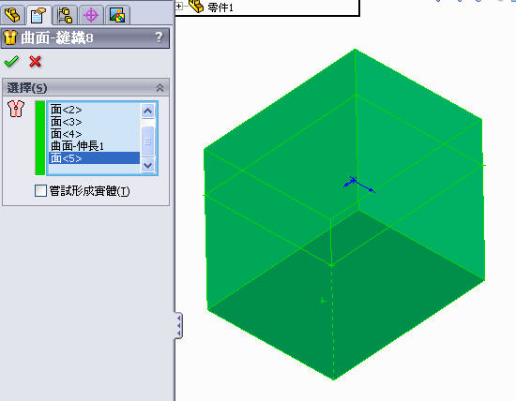Expand the 零件1 flyout tree node
The image size is (516, 401).
(179, 6)
